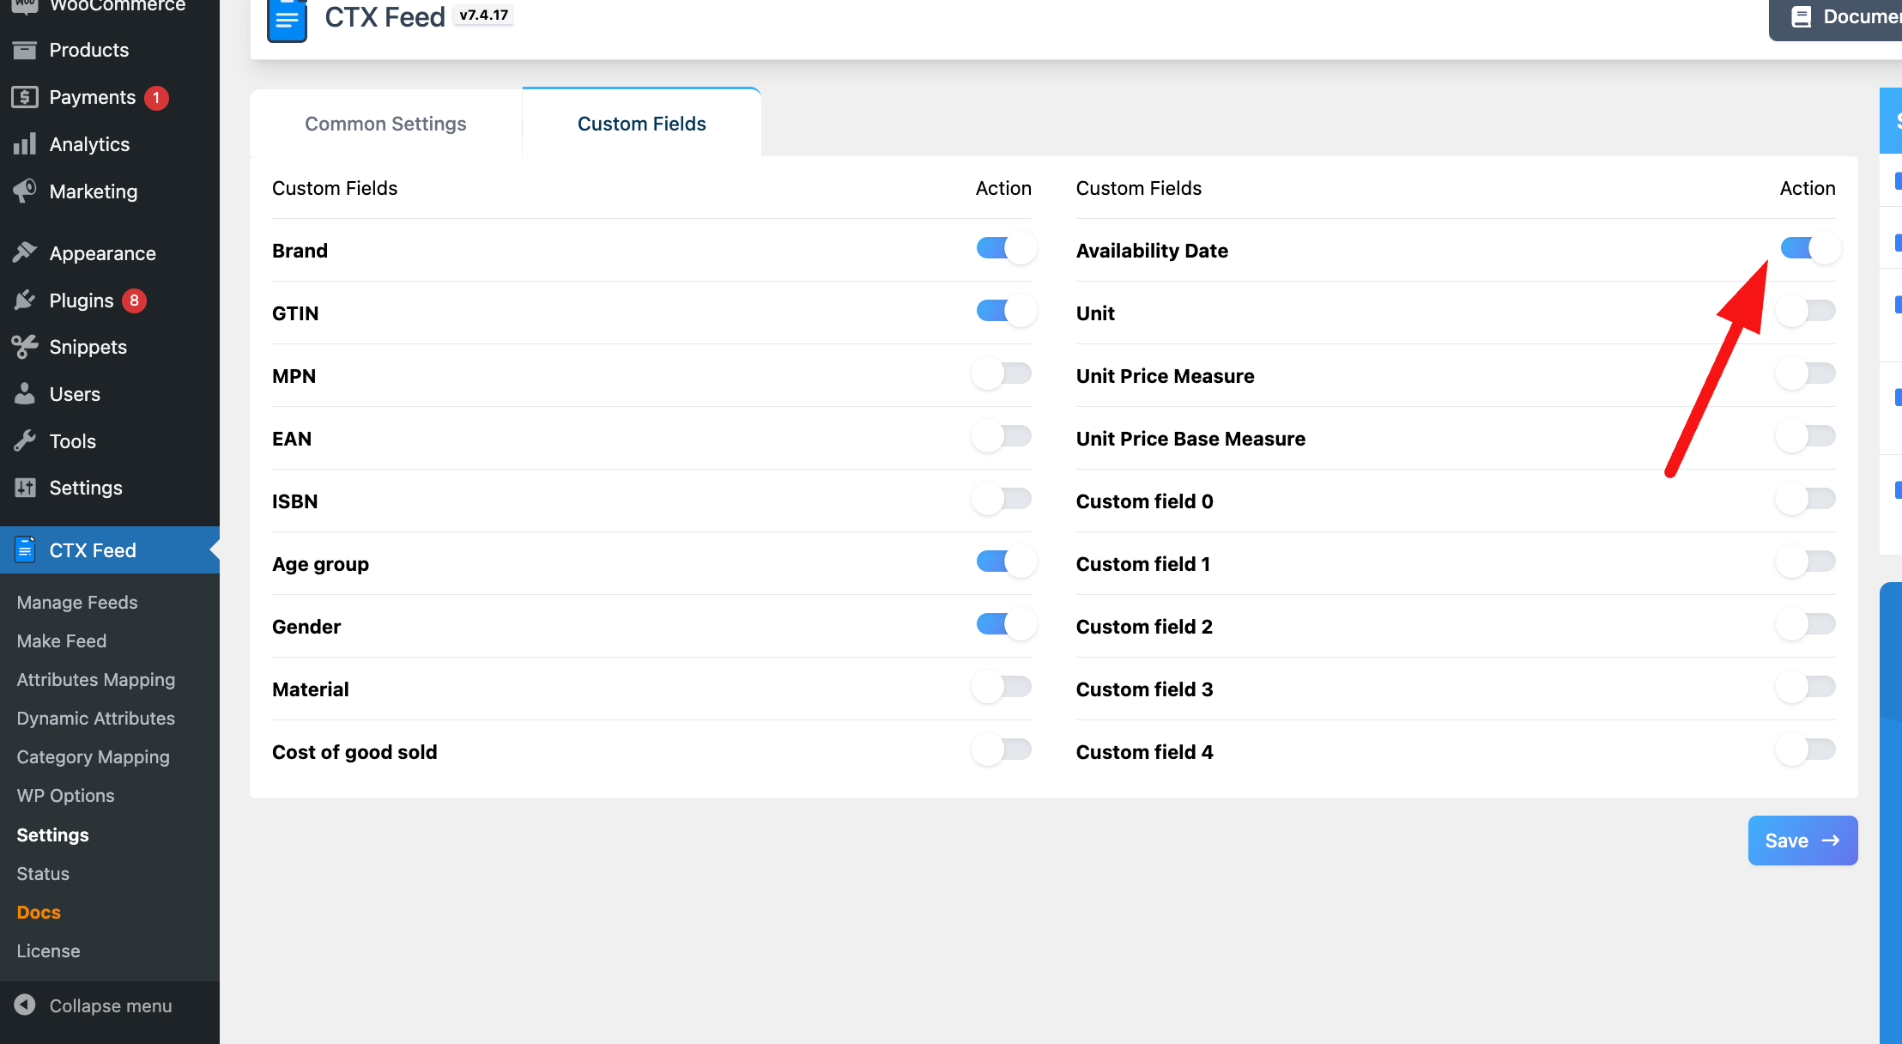
Task: Click the CTX Feed header logo icon
Action: 288,19
